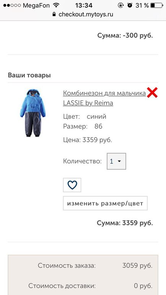Tap the Wi-Fi status icon
Viewport: 166px width, 295px height.
56,5
